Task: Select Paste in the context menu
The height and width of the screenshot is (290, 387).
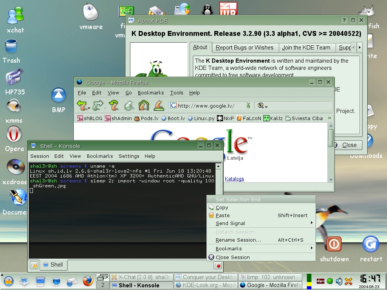Action: click(x=261, y=215)
